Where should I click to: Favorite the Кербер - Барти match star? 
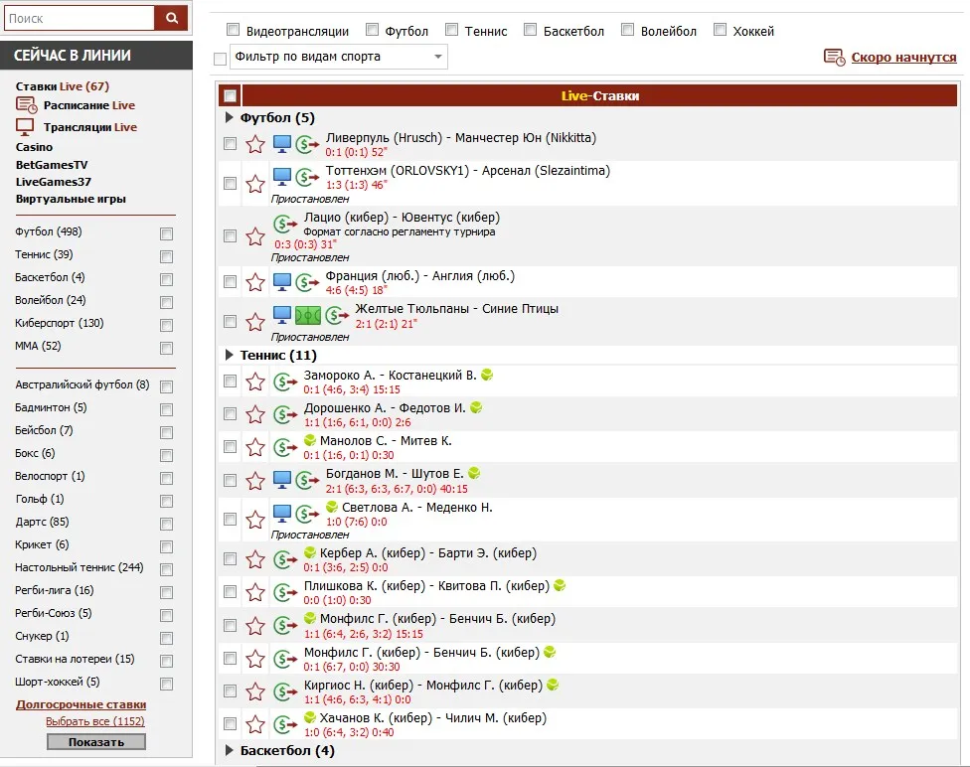coord(254,559)
